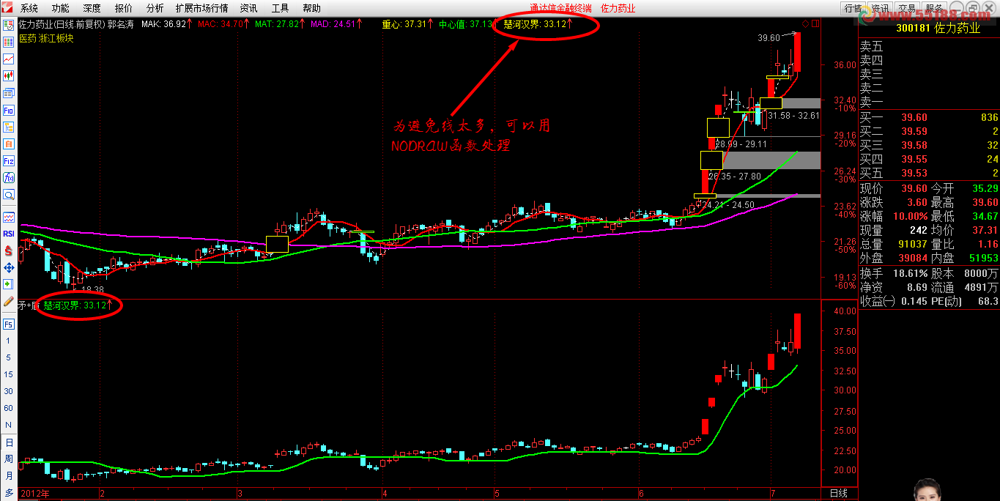Click the stacked windows sidebar icon
This screenshot has width=1000, height=501.
9,93
